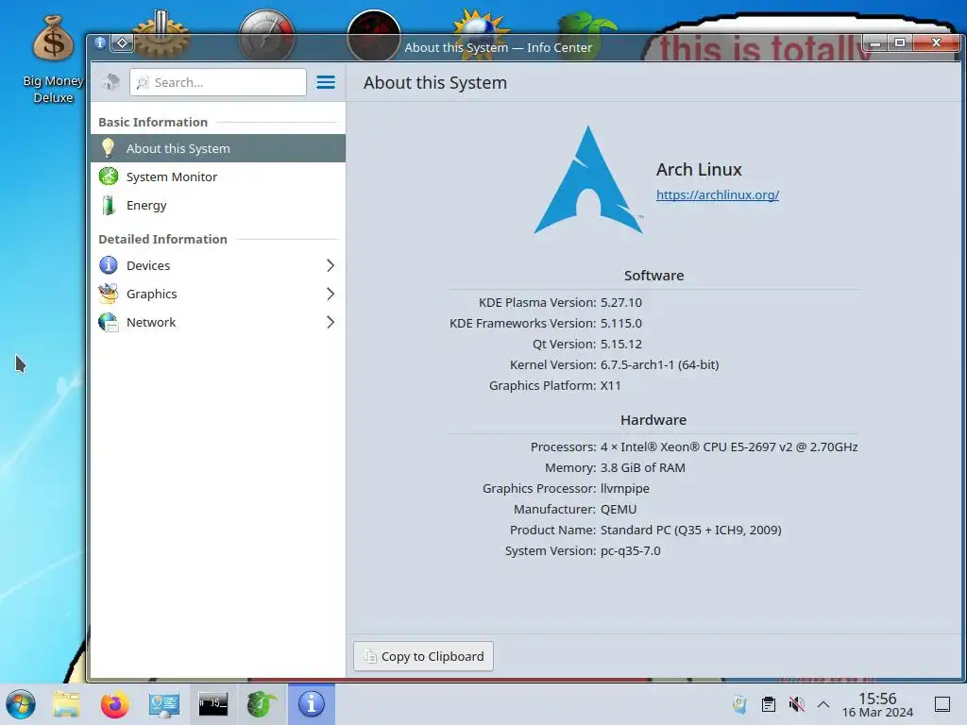Open the Graphics category
This screenshot has height=725, width=967.
[218, 295]
